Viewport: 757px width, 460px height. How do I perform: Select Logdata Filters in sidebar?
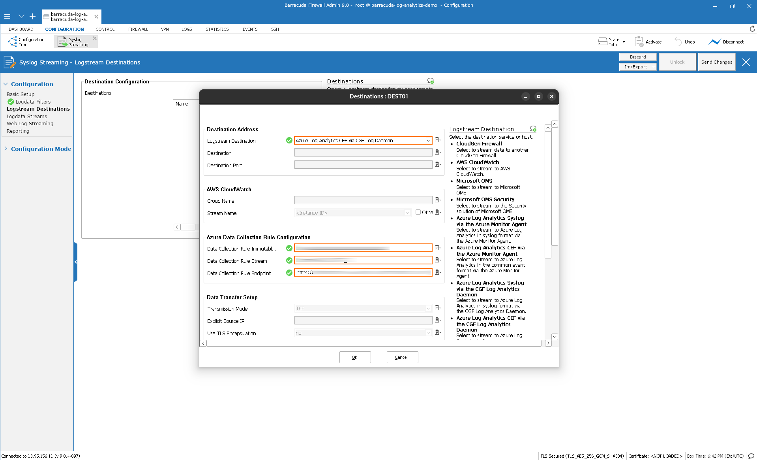tap(33, 102)
